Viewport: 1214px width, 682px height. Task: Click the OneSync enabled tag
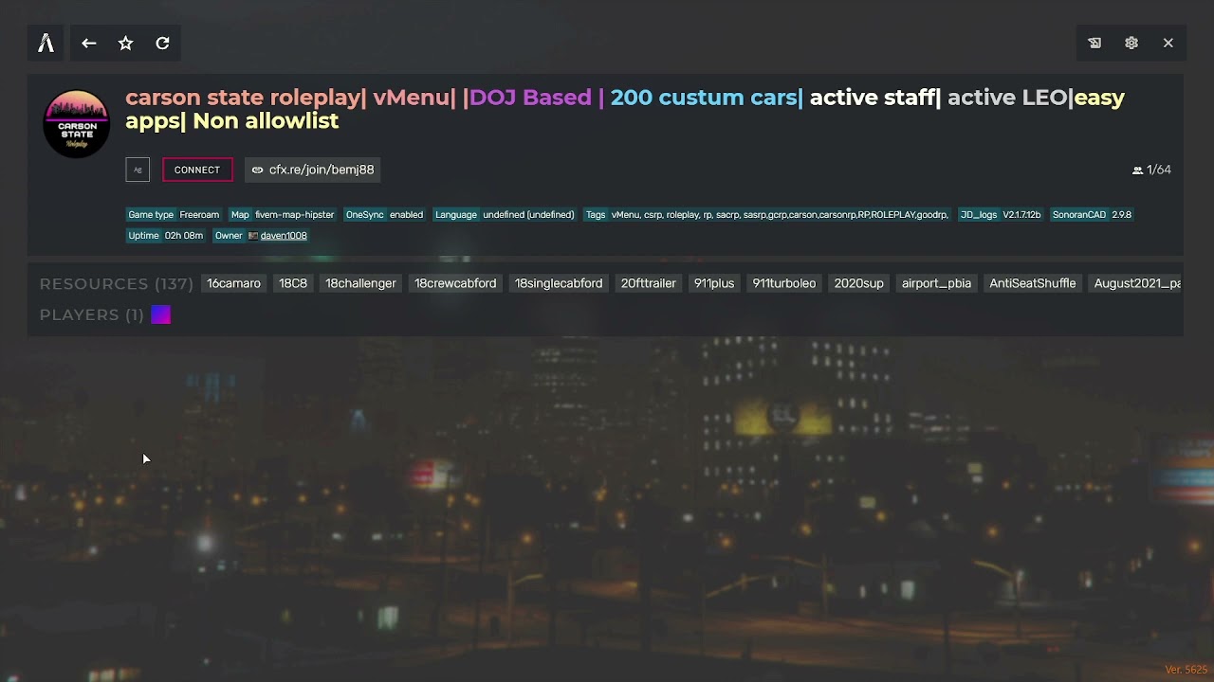point(384,215)
